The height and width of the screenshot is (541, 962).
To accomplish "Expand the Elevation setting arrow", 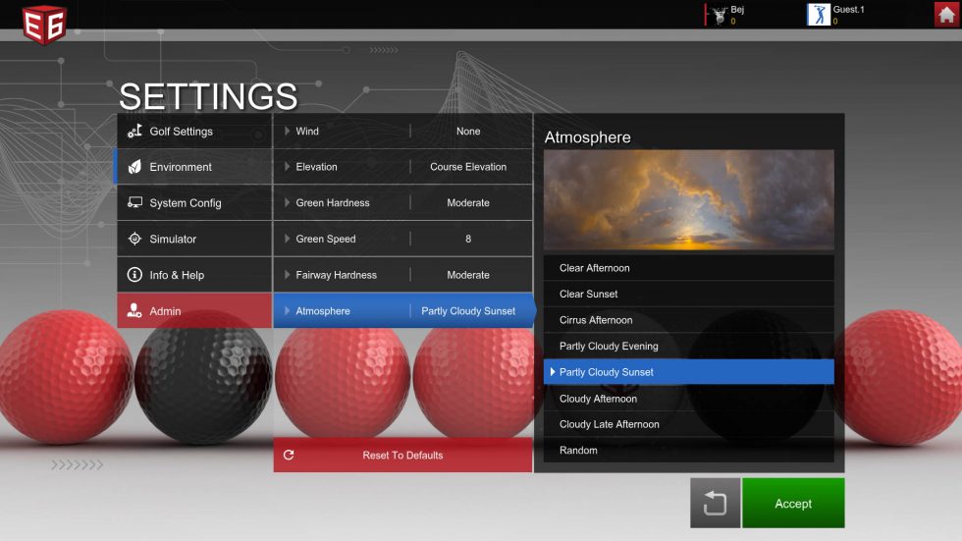I will click(287, 166).
